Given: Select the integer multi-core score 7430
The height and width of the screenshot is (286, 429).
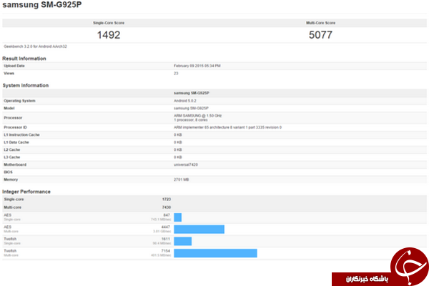Looking at the screenshot, I should click(x=167, y=207).
